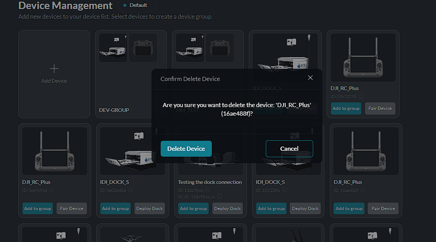Deploy Dock for ID 15232ff6
This screenshot has height=242, width=436.
pyautogui.click(x=305, y=208)
